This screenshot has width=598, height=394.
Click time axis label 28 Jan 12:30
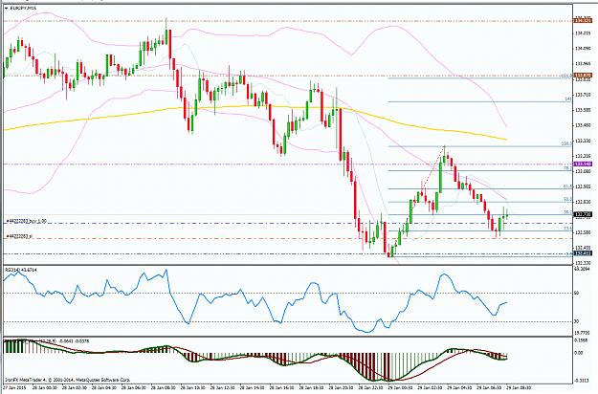coord(222,388)
